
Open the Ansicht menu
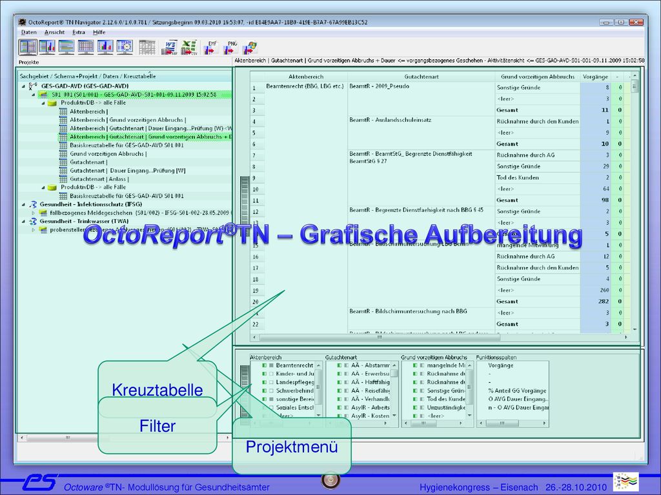[54, 32]
